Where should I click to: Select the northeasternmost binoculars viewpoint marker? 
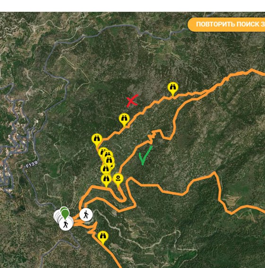coord(173,88)
